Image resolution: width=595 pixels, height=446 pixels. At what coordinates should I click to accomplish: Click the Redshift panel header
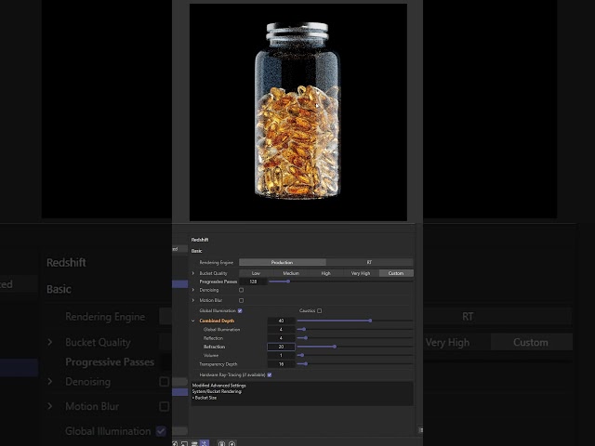(x=200, y=240)
